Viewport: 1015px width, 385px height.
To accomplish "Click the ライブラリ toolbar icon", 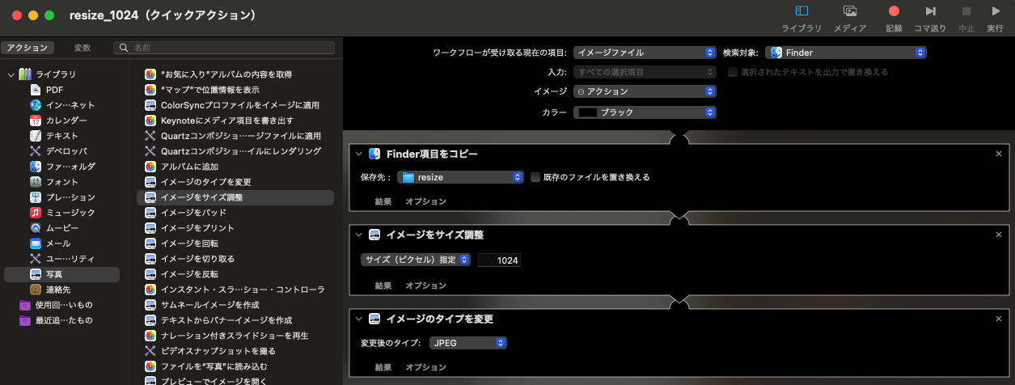I will [x=801, y=11].
